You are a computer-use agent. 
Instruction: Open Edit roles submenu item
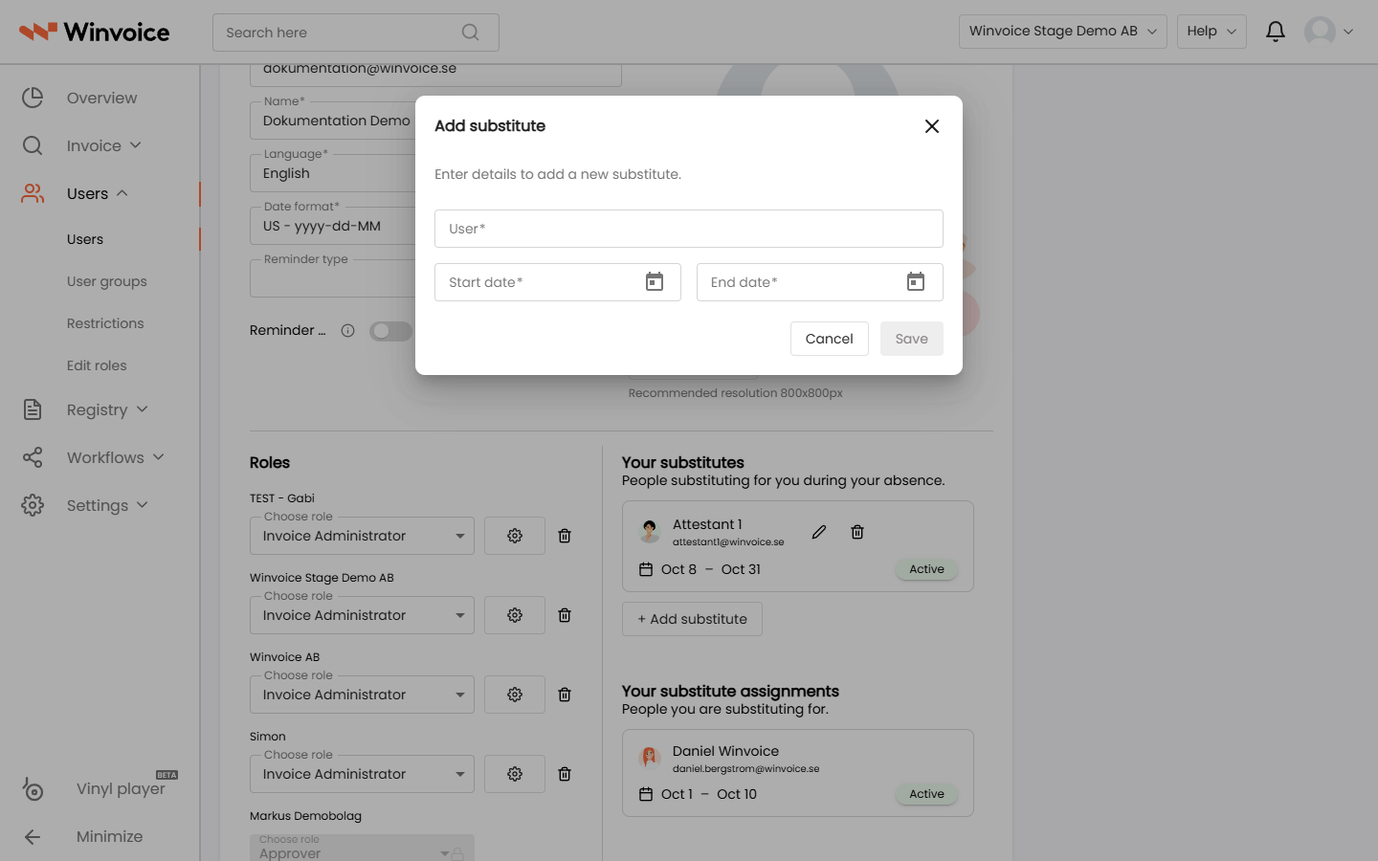97,365
